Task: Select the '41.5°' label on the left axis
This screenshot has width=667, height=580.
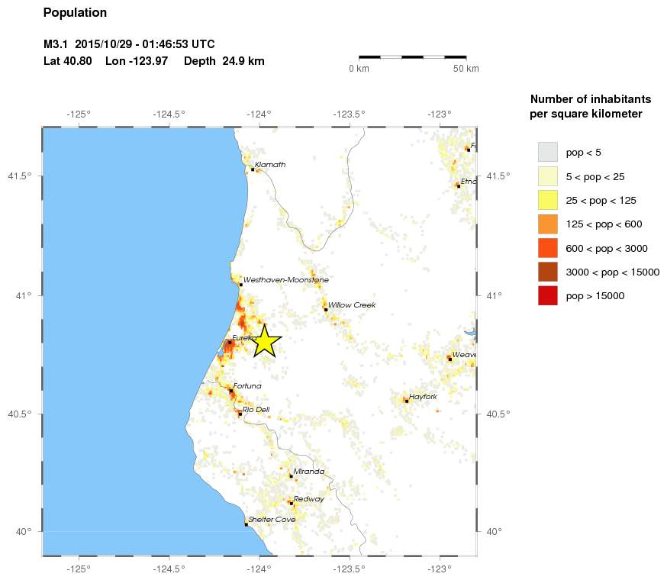Action: (20, 176)
